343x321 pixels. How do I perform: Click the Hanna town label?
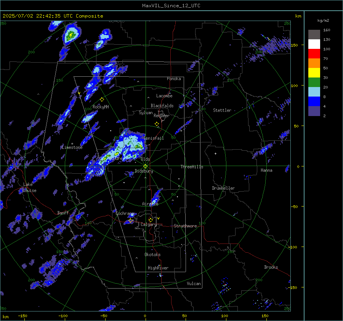[x=266, y=170]
